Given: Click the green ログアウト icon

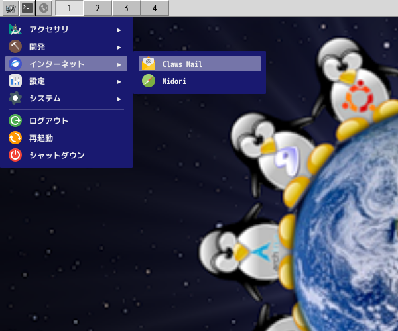Looking at the screenshot, I should pos(15,120).
